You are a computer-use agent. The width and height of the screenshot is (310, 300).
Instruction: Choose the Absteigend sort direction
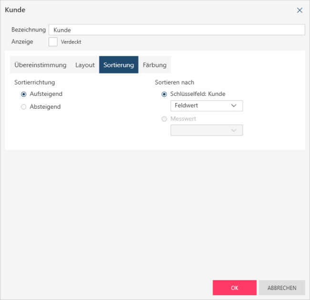(x=24, y=107)
